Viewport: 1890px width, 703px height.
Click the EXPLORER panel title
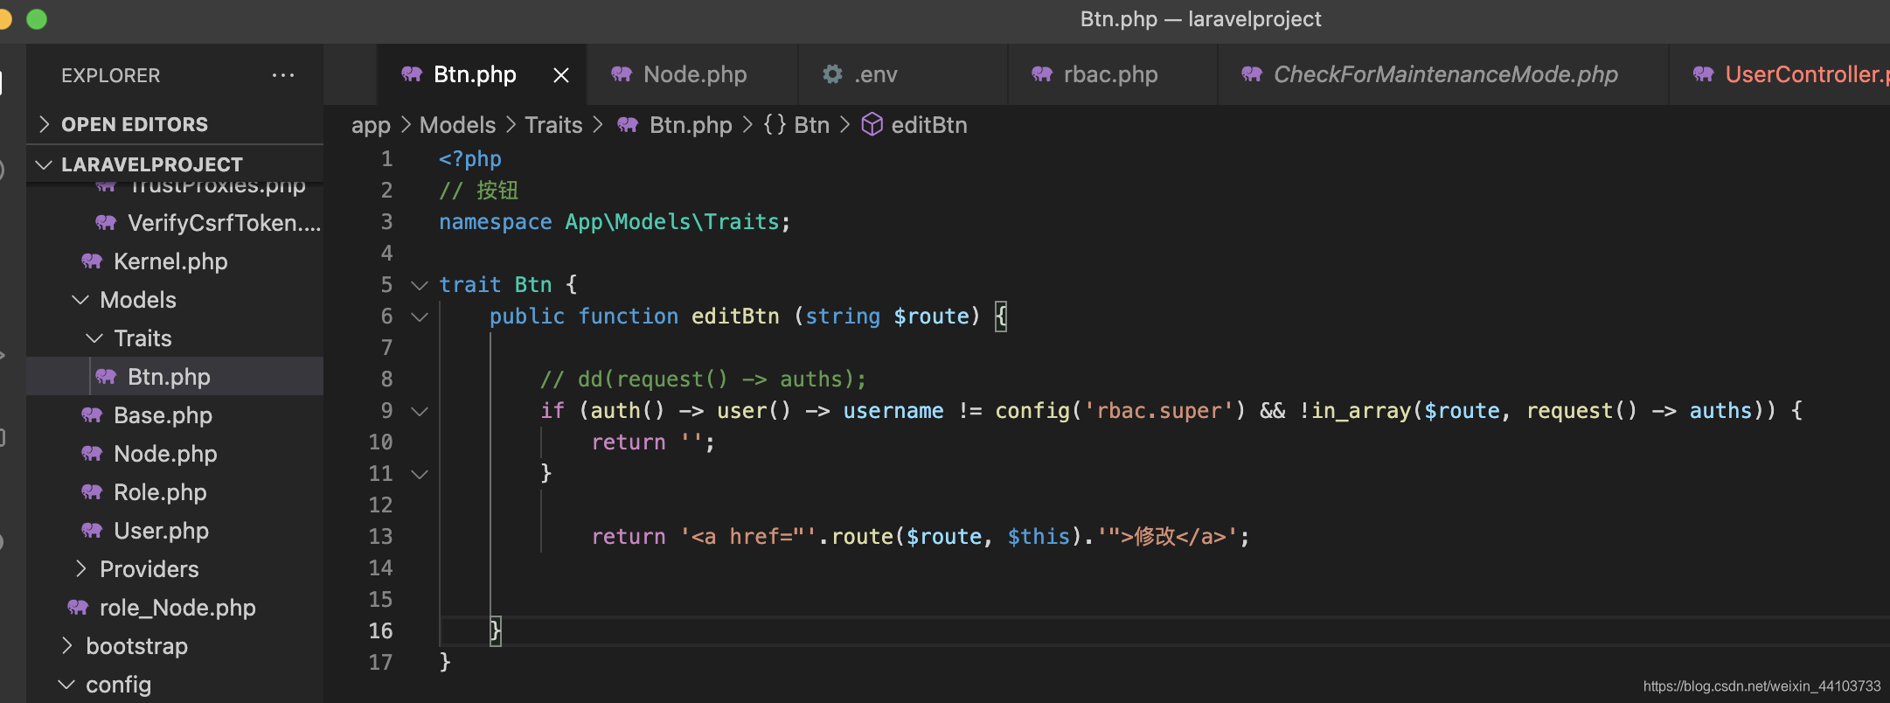[110, 76]
